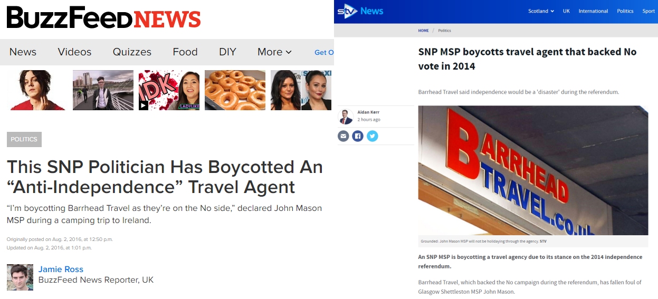Click the POLITICS category tag

coord(24,139)
